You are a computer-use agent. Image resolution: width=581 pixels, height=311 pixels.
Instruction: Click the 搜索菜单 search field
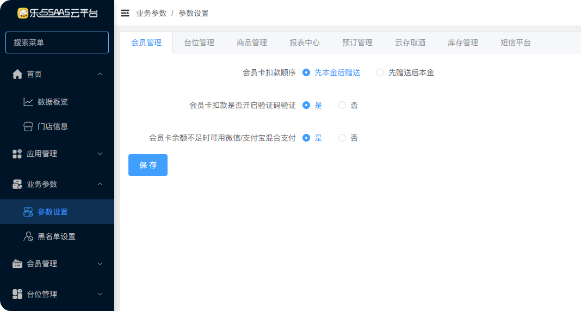[57, 42]
